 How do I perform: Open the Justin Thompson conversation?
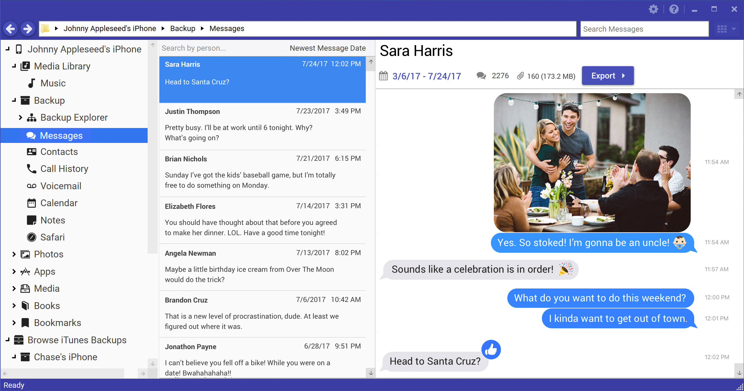(x=262, y=126)
